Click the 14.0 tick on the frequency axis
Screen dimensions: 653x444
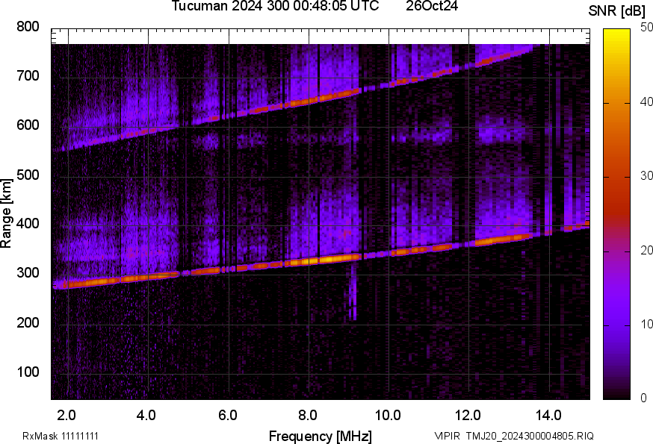pos(549,415)
